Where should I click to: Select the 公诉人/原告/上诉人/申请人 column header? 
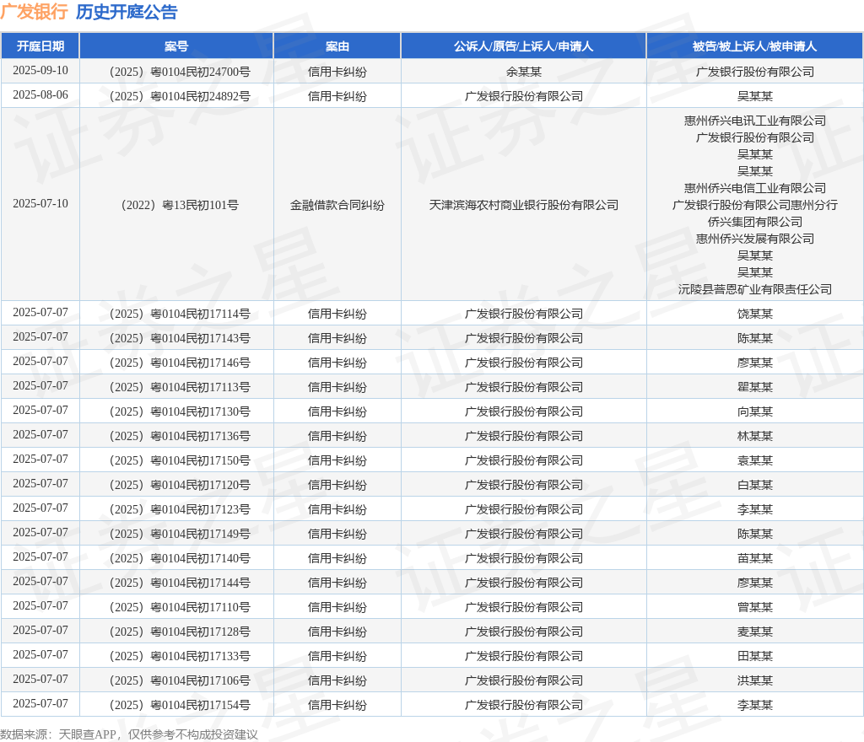coord(523,46)
